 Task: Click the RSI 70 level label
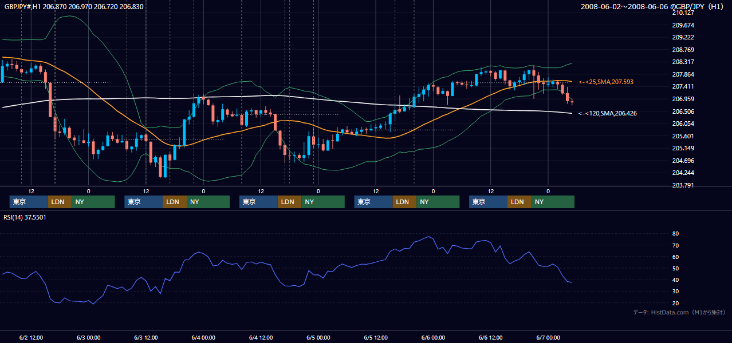[x=675, y=245]
